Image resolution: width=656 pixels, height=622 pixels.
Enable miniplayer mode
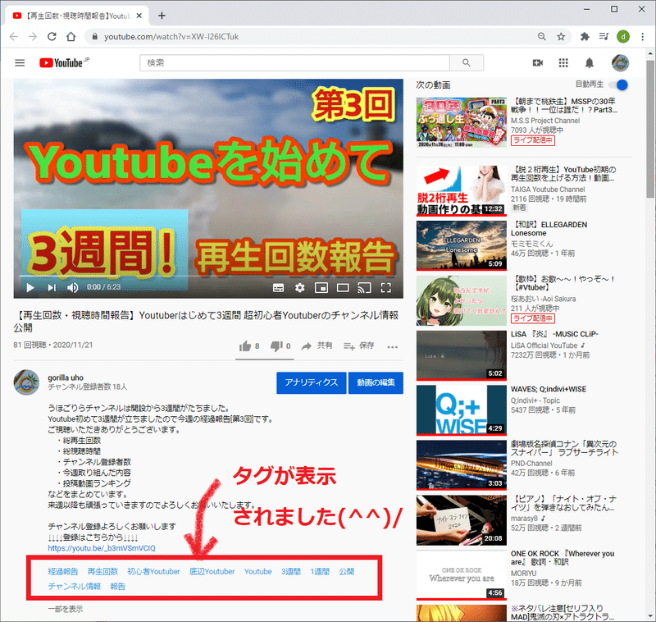click(x=321, y=288)
